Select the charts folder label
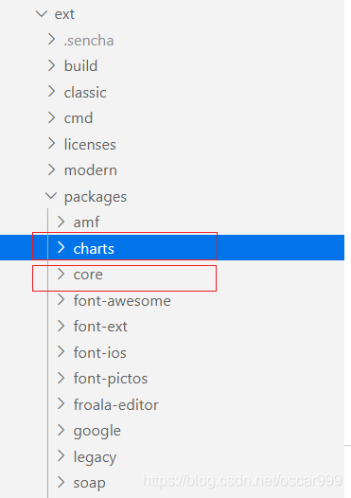351x498 pixels. [x=94, y=248]
